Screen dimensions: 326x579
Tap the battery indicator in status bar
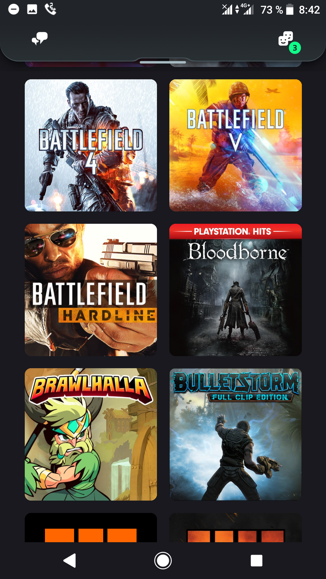290,9
